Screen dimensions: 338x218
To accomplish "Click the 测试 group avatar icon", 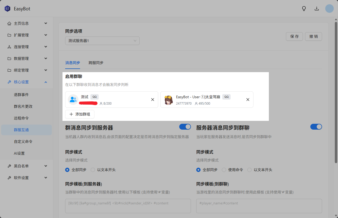I will point(73,100).
